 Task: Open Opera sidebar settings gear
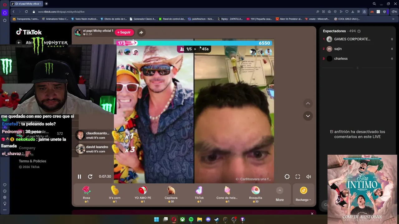[x=5, y=197]
